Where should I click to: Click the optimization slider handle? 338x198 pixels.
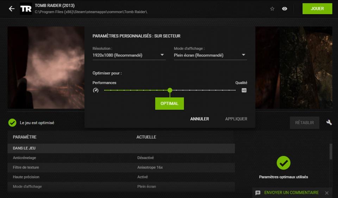tap(170, 90)
